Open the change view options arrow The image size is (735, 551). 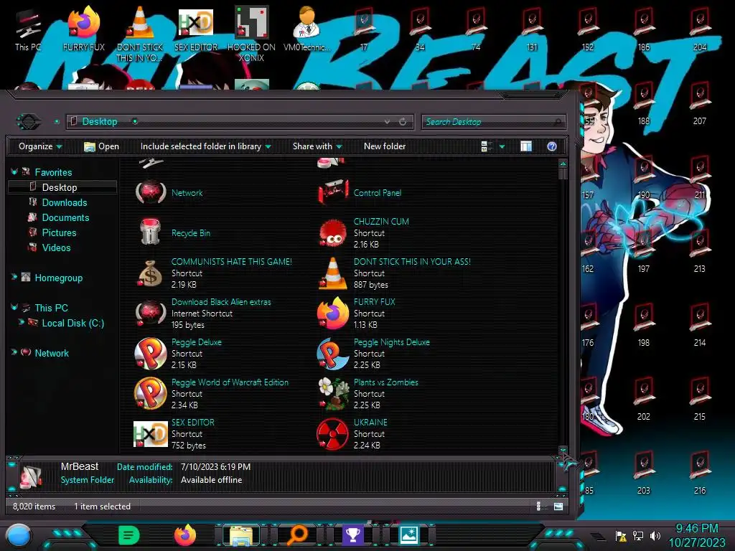[502, 146]
